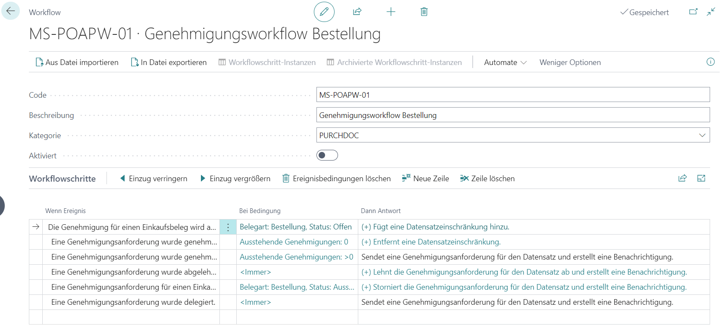This screenshot has height=331, width=720.
Task: Click Aus Datei importieren
Action: coord(77,62)
